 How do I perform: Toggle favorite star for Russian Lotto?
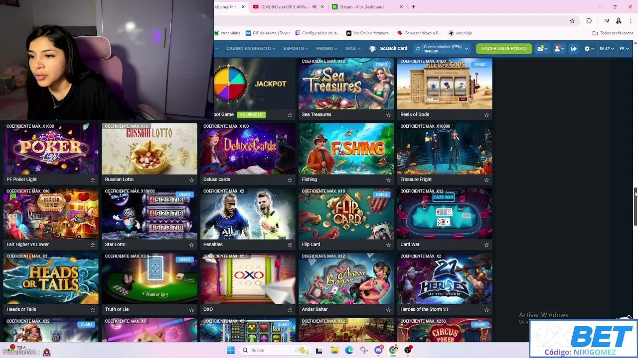coord(191,179)
